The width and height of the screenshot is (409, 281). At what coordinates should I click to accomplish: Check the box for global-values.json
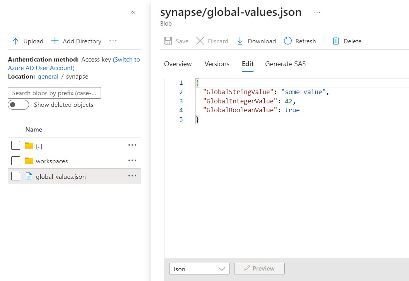click(15, 176)
